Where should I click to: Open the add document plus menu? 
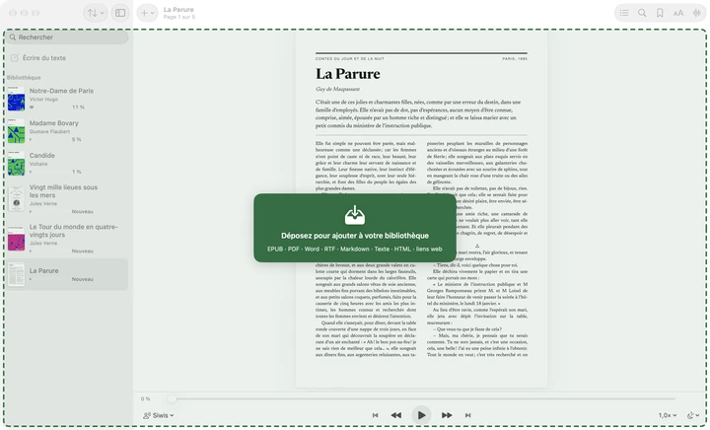(147, 13)
